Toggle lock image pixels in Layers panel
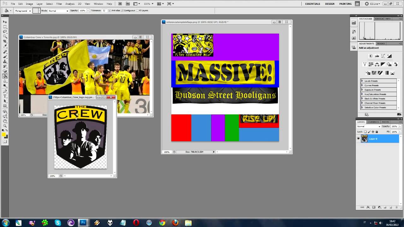 click(x=369, y=132)
